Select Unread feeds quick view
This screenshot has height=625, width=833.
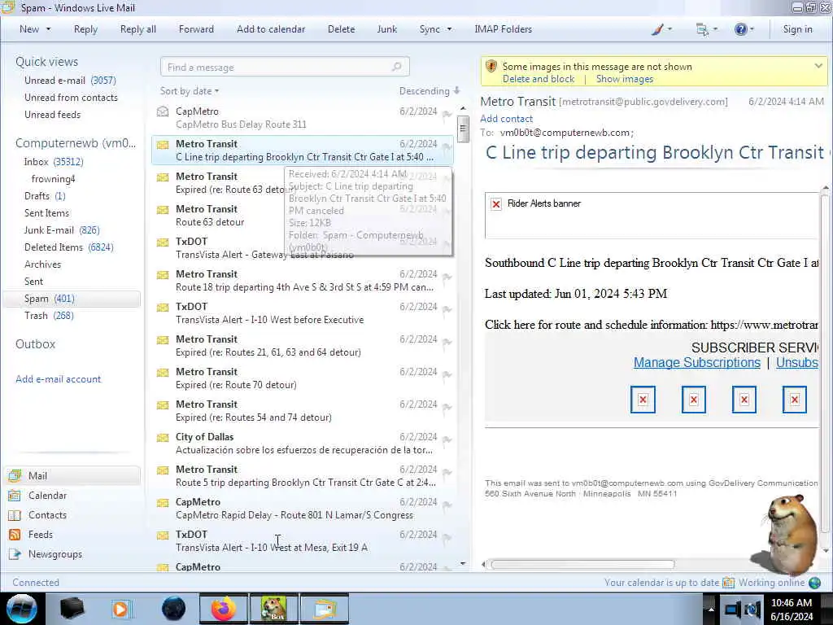point(52,114)
